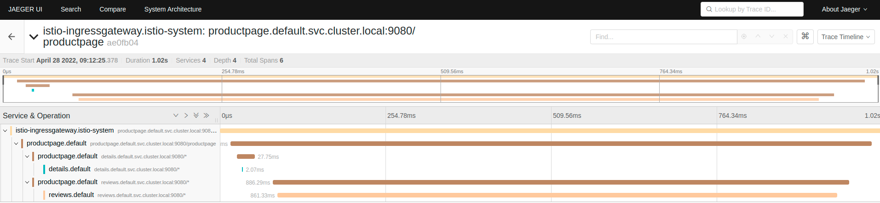
Task: Go to next find result arrow
Action: click(772, 36)
